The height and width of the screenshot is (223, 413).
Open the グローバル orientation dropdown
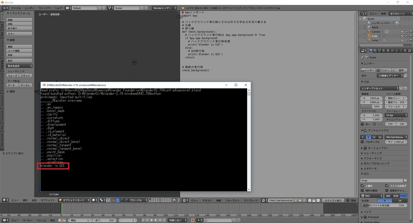point(138,200)
